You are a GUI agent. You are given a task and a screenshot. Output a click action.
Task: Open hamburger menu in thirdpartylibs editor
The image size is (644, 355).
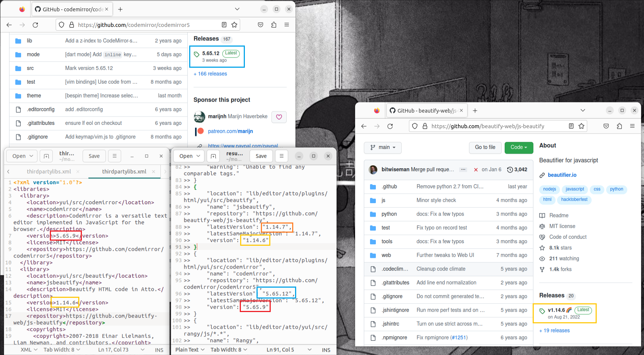point(115,156)
